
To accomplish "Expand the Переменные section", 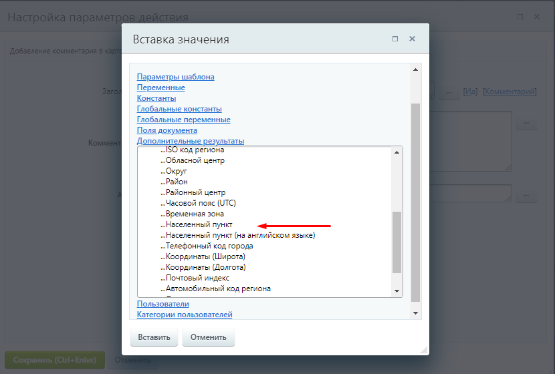I will point(160,87).
